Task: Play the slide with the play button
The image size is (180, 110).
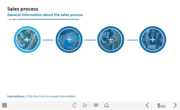Action: (x=85, y=105)
